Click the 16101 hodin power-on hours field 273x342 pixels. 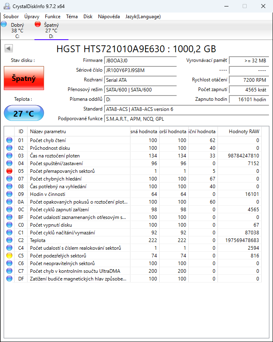coord(249,100)
